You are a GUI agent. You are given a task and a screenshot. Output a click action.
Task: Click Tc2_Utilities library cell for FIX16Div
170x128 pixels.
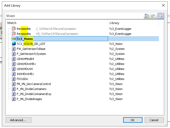[117, 79]
